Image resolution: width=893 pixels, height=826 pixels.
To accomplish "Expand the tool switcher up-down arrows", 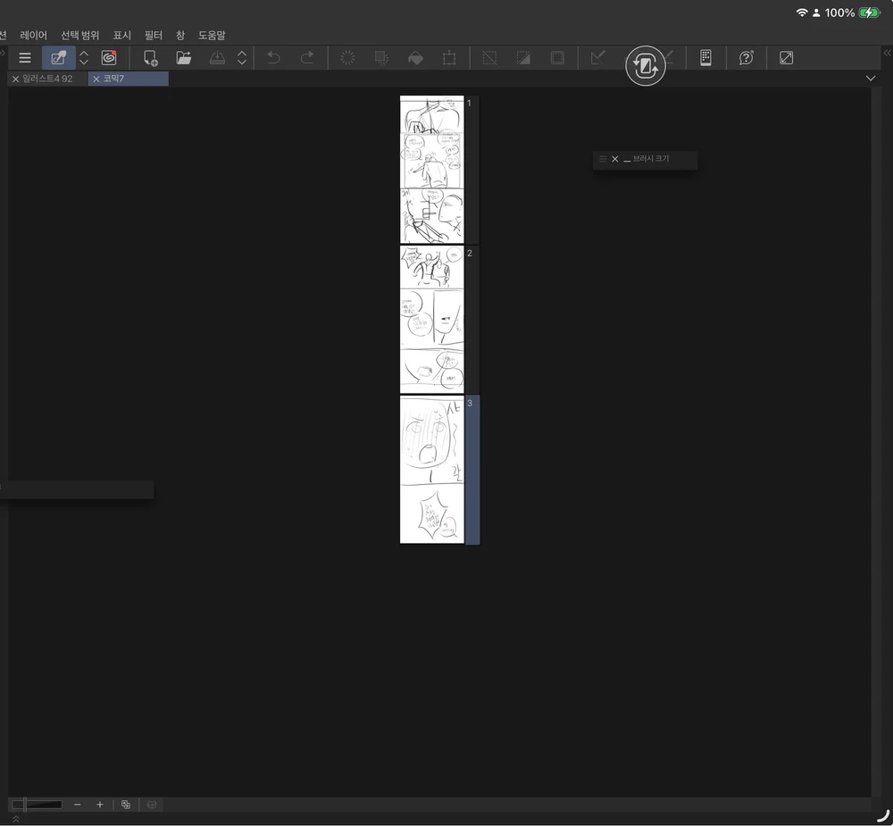I will click(x=84, y=57).
